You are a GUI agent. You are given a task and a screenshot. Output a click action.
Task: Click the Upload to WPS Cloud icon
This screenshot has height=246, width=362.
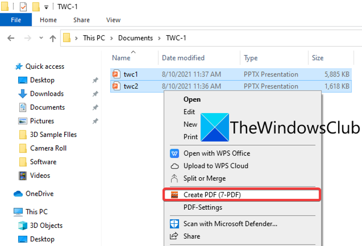click(174, 166)
